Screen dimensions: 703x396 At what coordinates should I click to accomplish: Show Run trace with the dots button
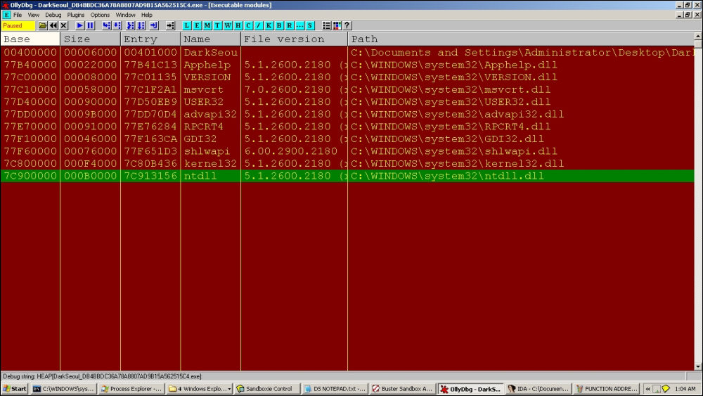[300, 25]
